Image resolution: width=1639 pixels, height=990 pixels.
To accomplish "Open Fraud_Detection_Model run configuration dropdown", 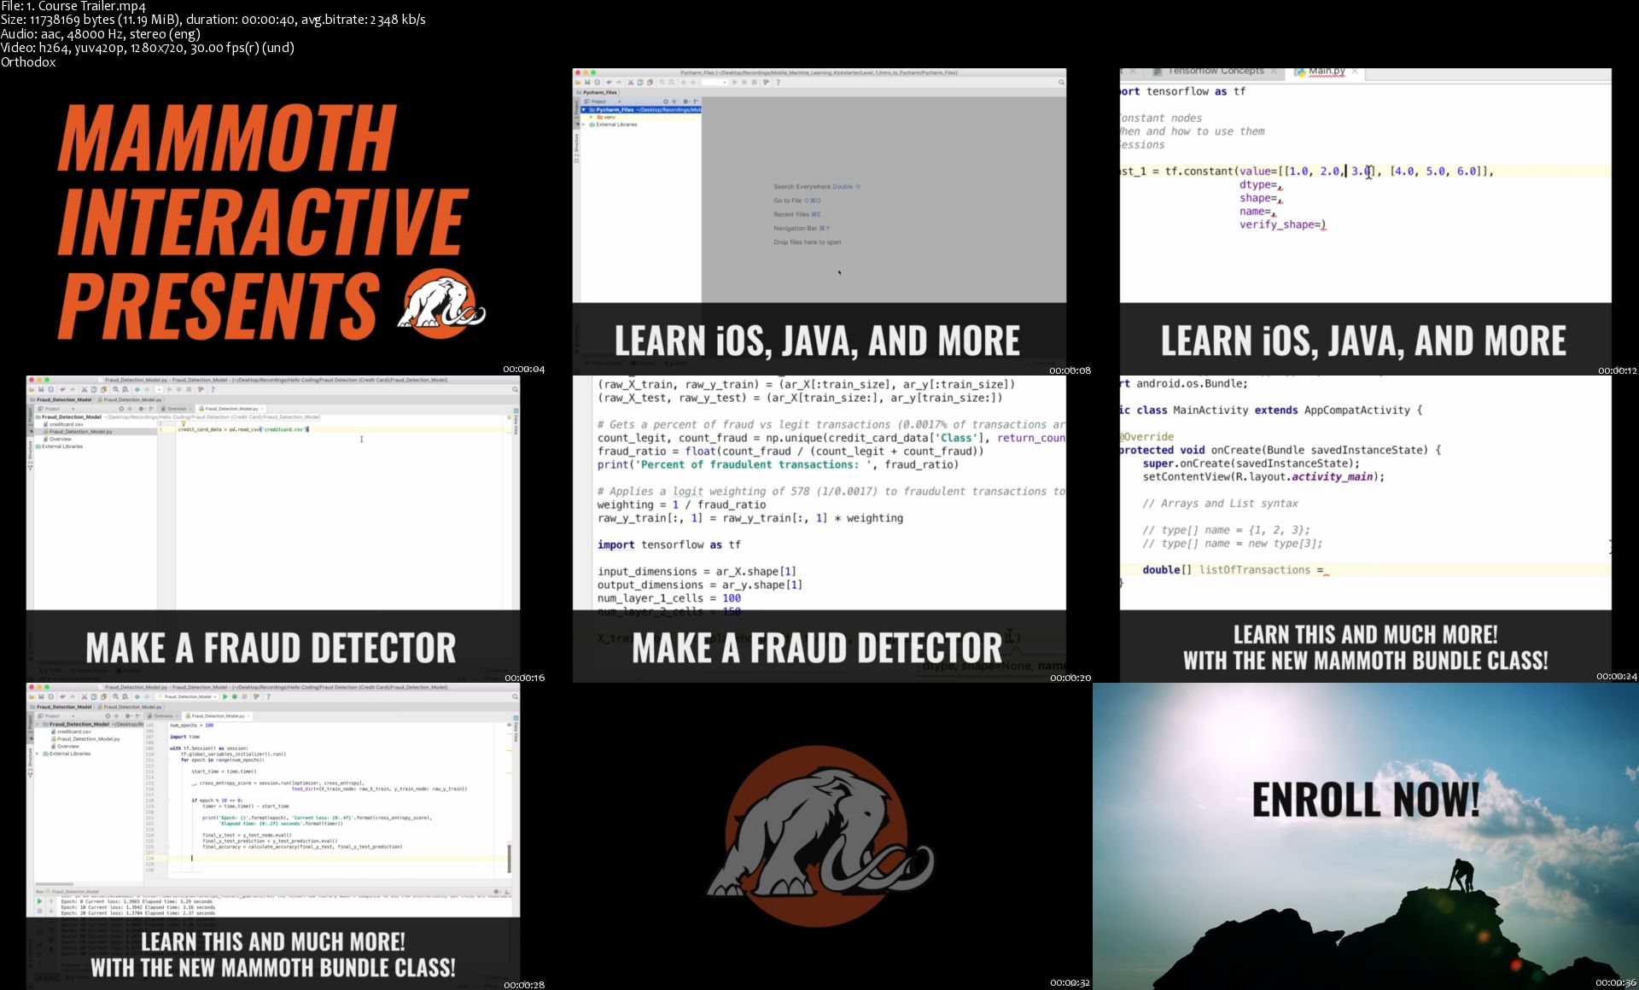I will tap(187, 696).
